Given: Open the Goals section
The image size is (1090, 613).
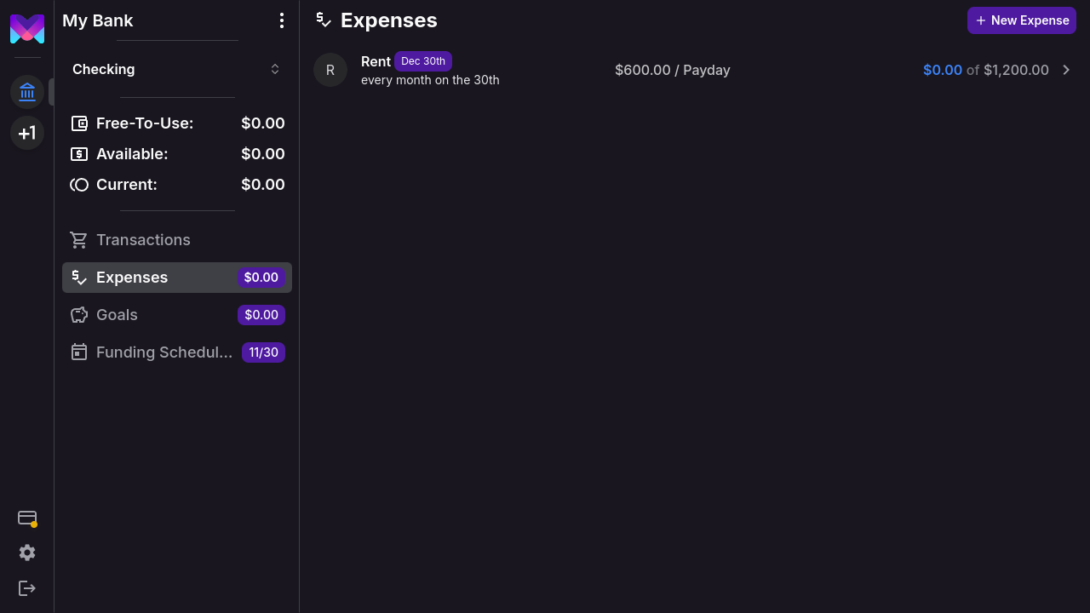Looking at the screenshot, I should click(117, 315).
